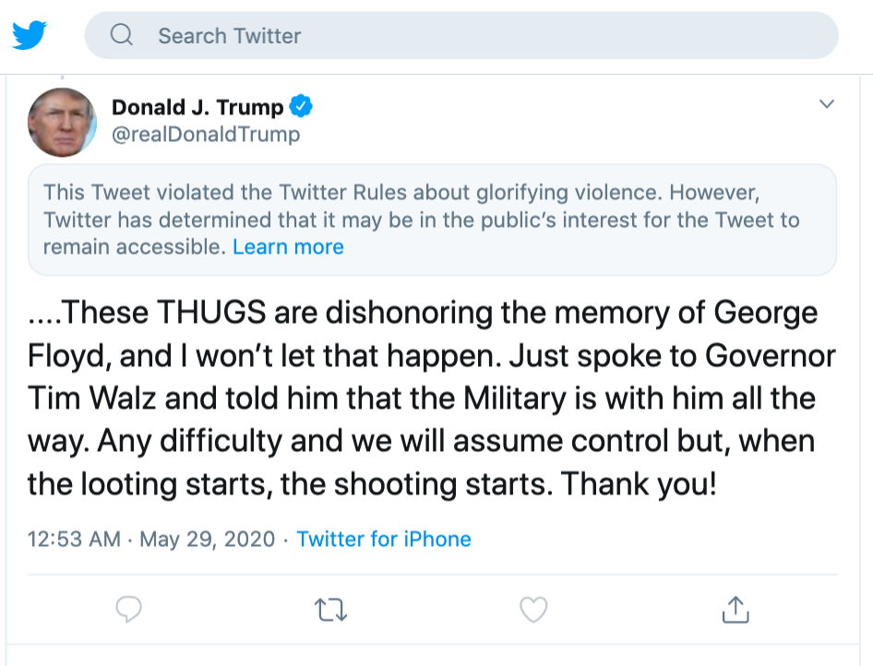The image size is (873, 666).
Task: Click the magnifying glass search icon
Action: (121, 36)
